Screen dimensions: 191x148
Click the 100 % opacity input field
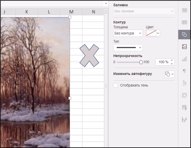(163, 62)
